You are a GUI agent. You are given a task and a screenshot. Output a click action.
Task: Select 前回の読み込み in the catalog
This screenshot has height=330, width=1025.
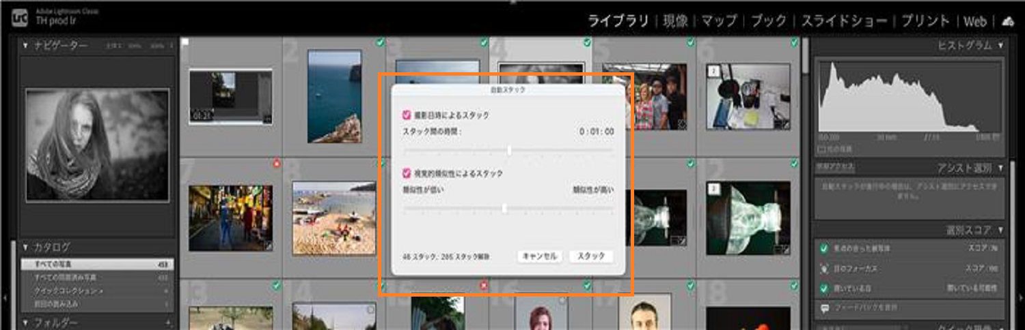pos(97,303)
